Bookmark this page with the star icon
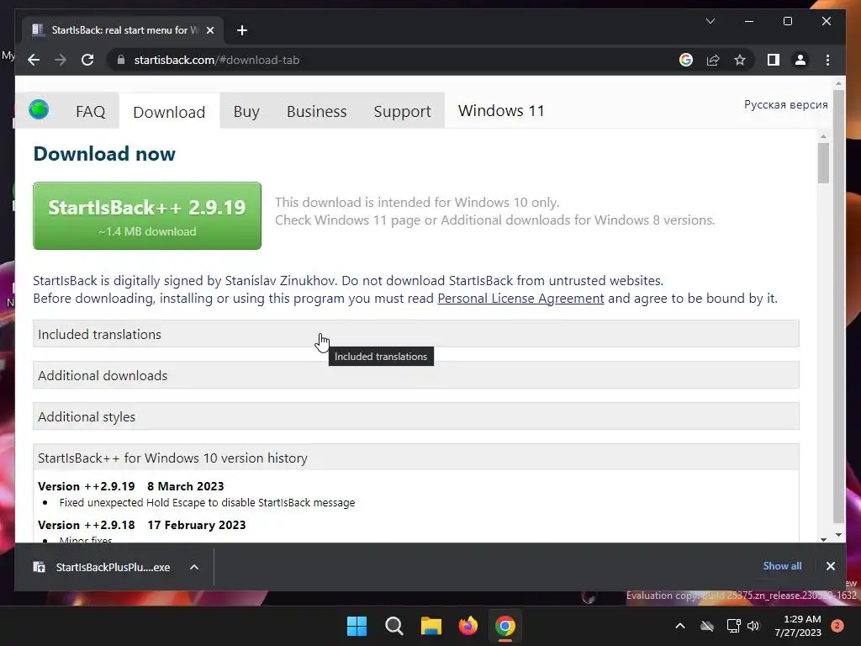This screenshot has width=861, height=646. click(x=740, y=60)
